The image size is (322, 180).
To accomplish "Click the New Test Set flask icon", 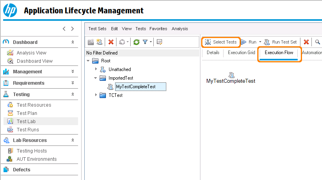I will [100, 42].
